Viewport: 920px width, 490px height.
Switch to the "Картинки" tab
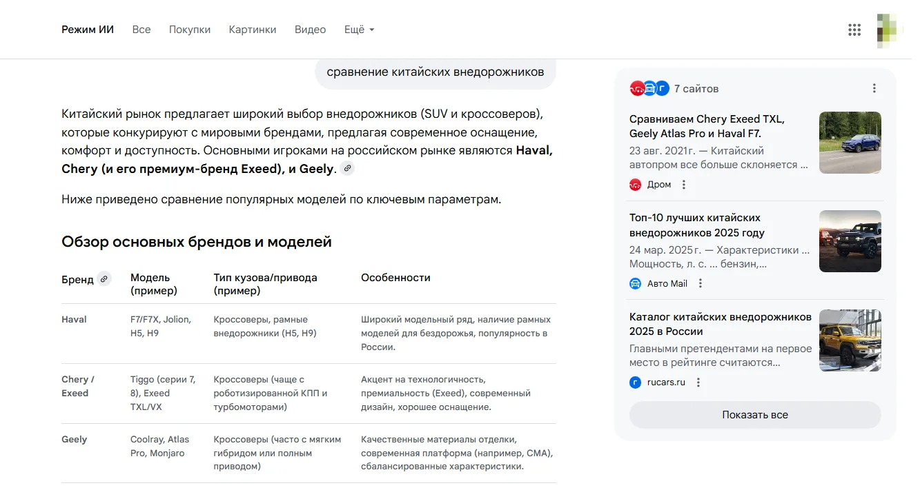tap(252, 30)
